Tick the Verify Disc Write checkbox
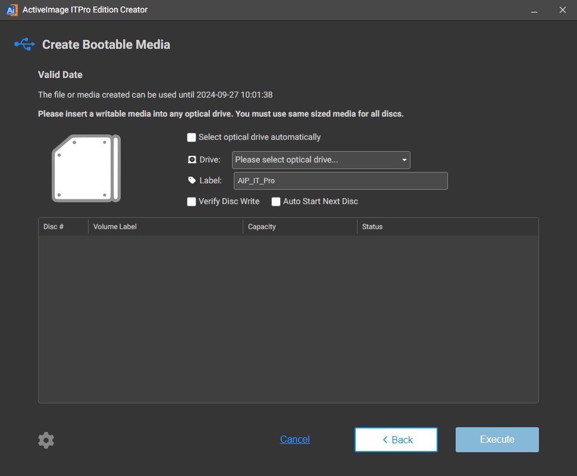Image resolution: width=577 pixels, height=476 pixels. [192, 202]
